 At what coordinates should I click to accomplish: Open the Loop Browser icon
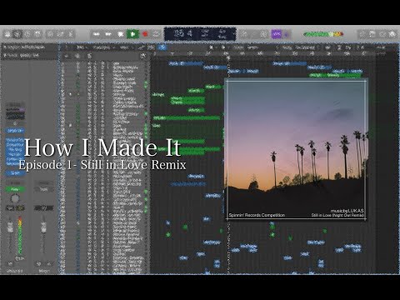[x=382, y=34]
